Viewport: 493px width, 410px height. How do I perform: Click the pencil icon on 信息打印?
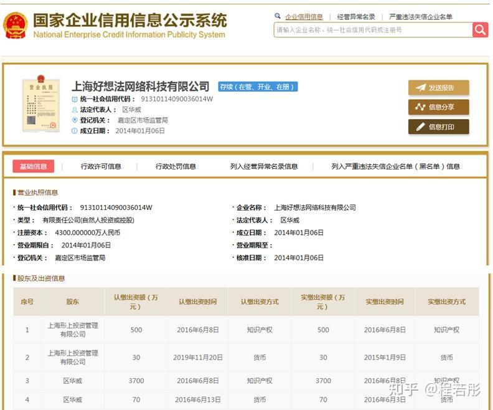(420, 127)
